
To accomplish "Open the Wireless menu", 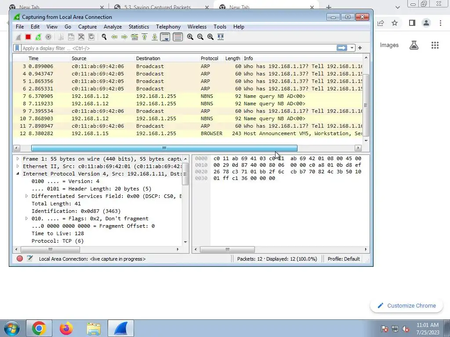I will tap(197, 27).
